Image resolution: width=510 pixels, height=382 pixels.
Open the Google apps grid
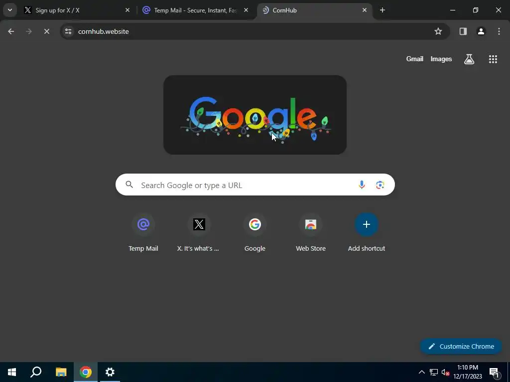pos(493,59)
